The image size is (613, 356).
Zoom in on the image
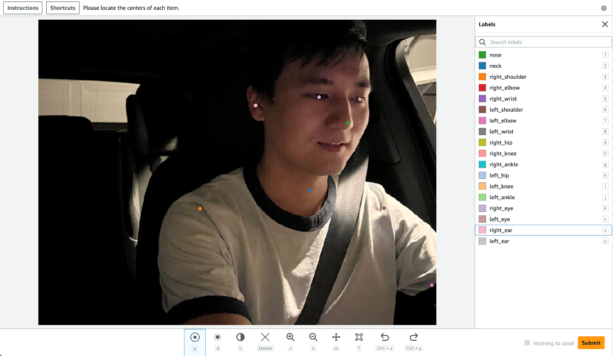click(x=290, y=337)
